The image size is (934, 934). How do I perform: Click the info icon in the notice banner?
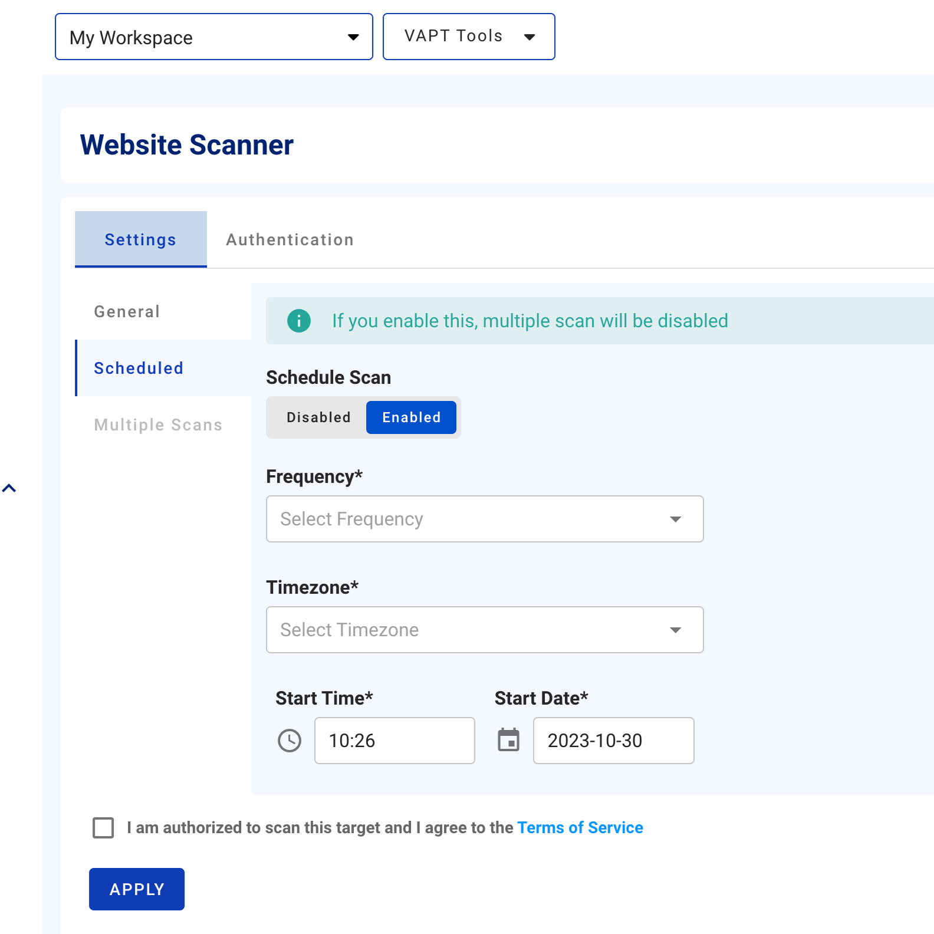[x=299, y=321]
